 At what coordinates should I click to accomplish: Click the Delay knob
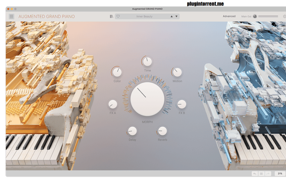click(x=132, y=131)
